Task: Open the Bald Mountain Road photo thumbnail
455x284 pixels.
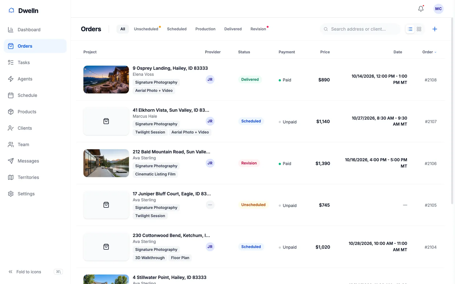Action: pyautogui.click(x=106, y=163)
